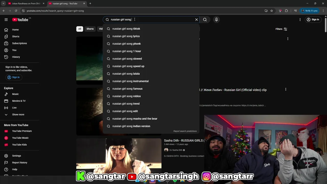Open the Chrome three-dot menu
The image size is (327, 184).
[x=323, y=11]
